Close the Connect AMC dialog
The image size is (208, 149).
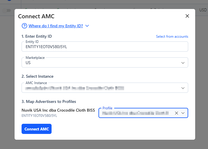[187, 16]
